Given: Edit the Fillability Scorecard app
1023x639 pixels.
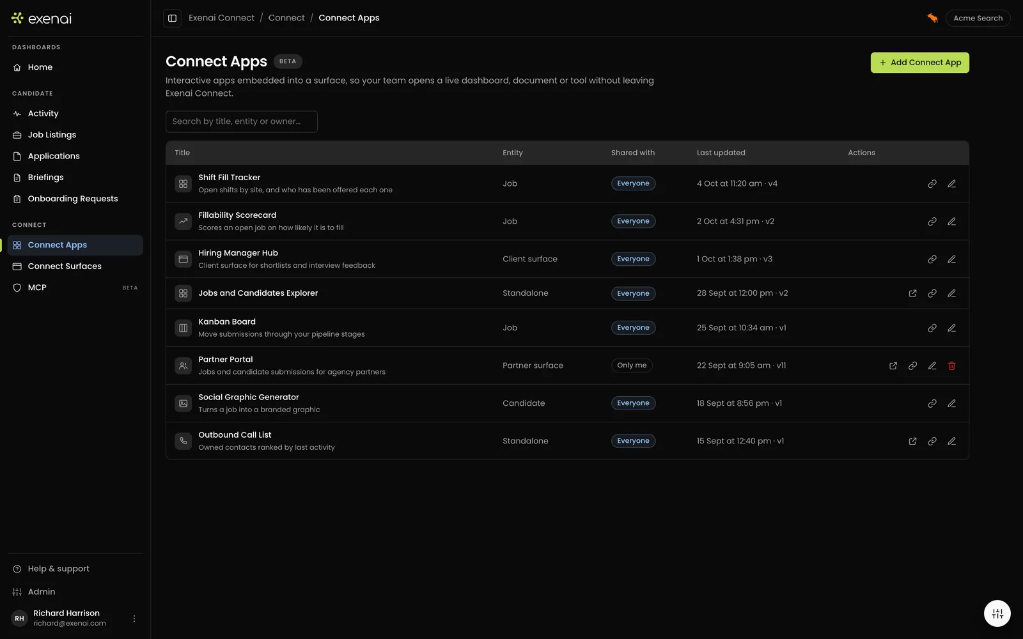Looking at the screenshot, I should point(951,221).
